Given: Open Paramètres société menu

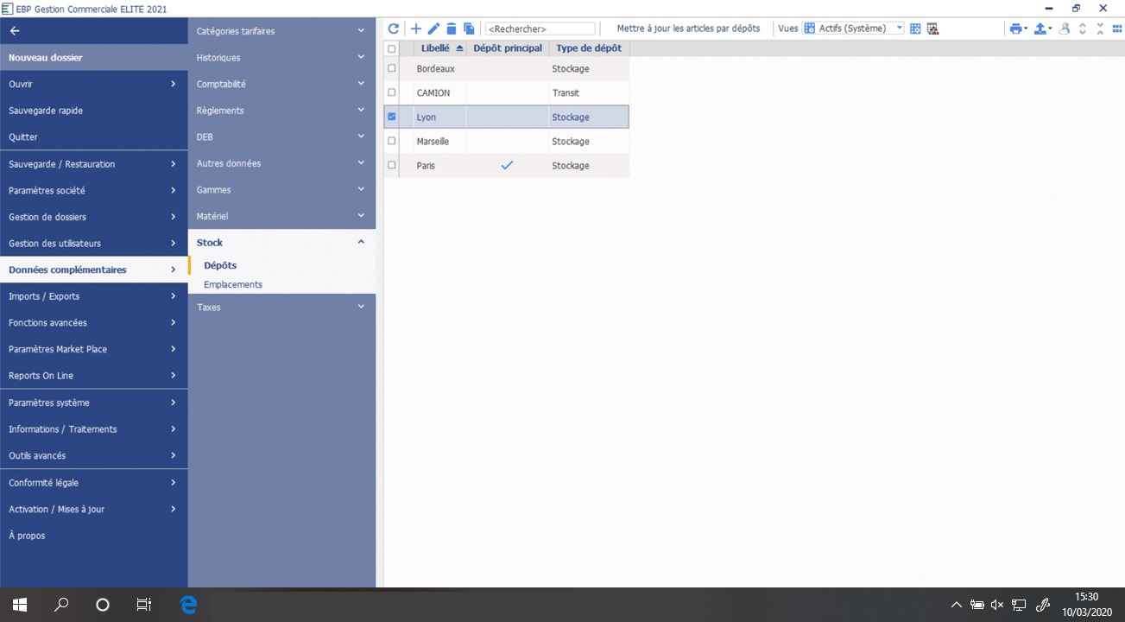Looking at the screenshot, I should tap(93, 190).
